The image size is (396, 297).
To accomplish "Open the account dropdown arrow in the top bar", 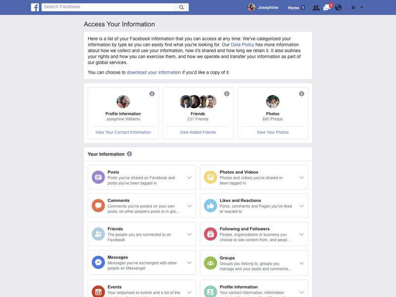I will pos(362,7).
